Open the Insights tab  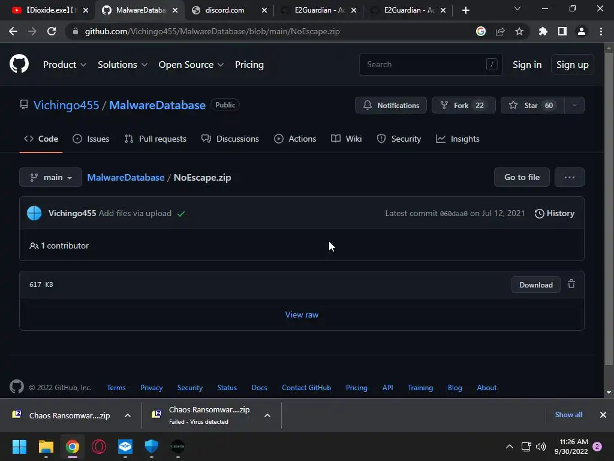tap(458, 139)
